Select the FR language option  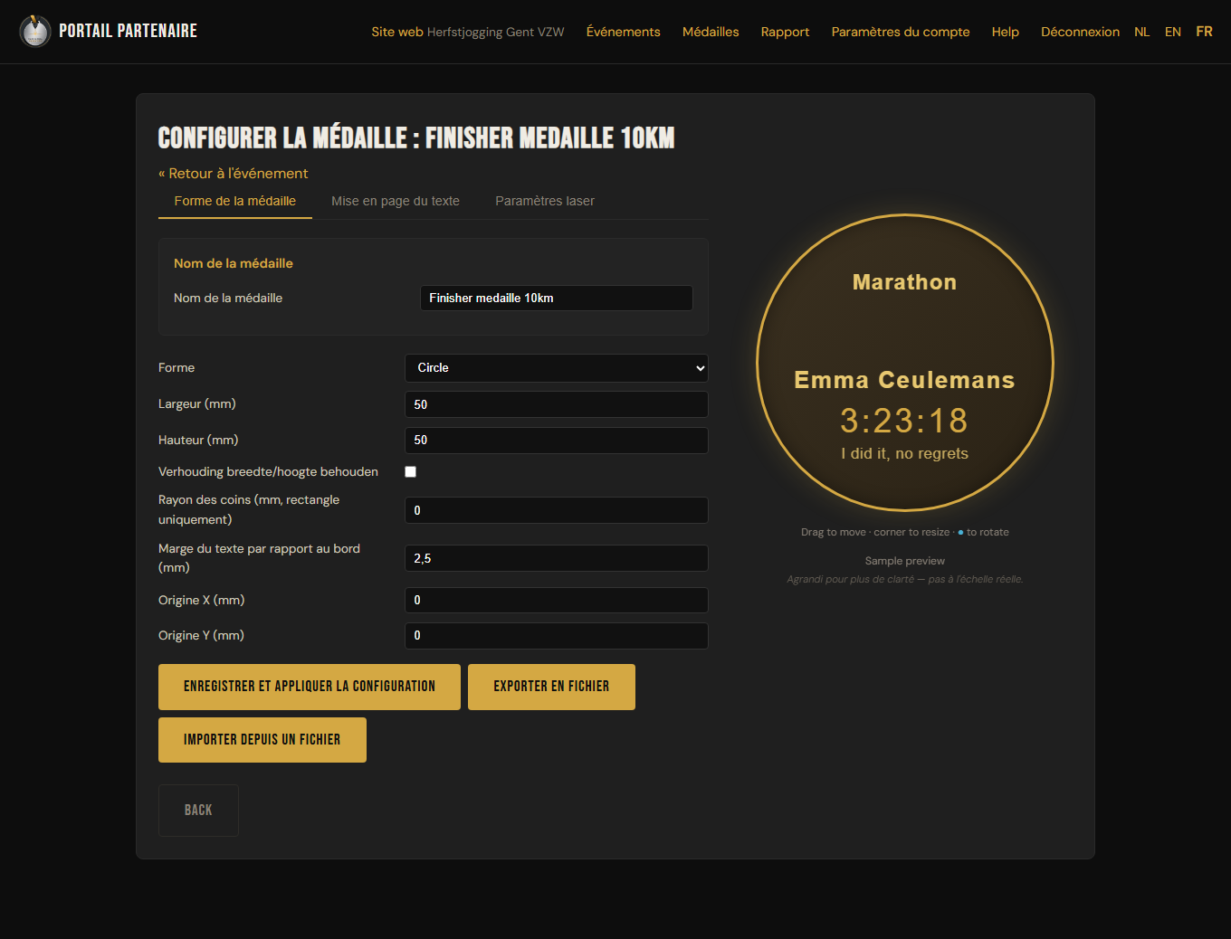pos(1204,32)
